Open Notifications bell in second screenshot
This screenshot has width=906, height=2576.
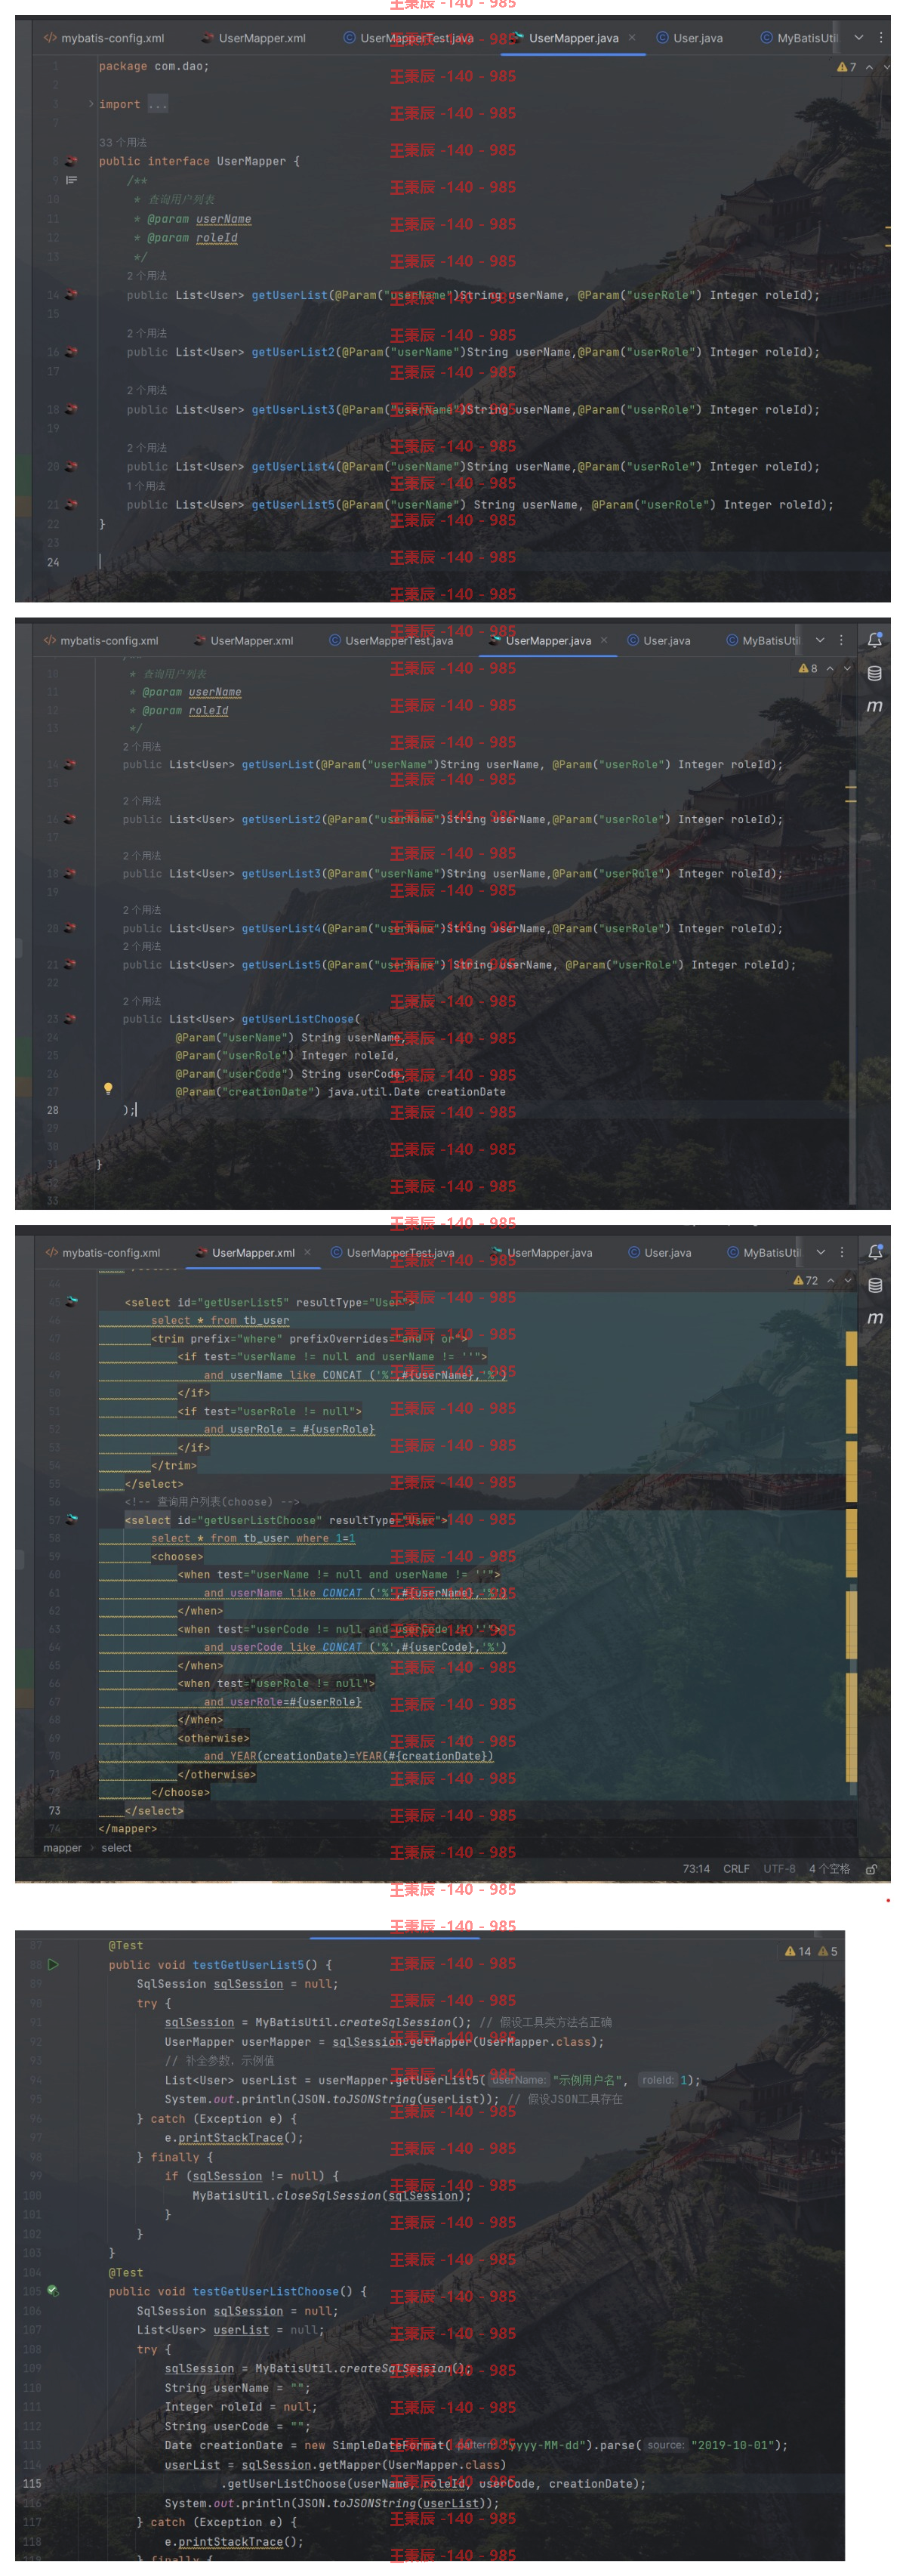coord(875,640)
